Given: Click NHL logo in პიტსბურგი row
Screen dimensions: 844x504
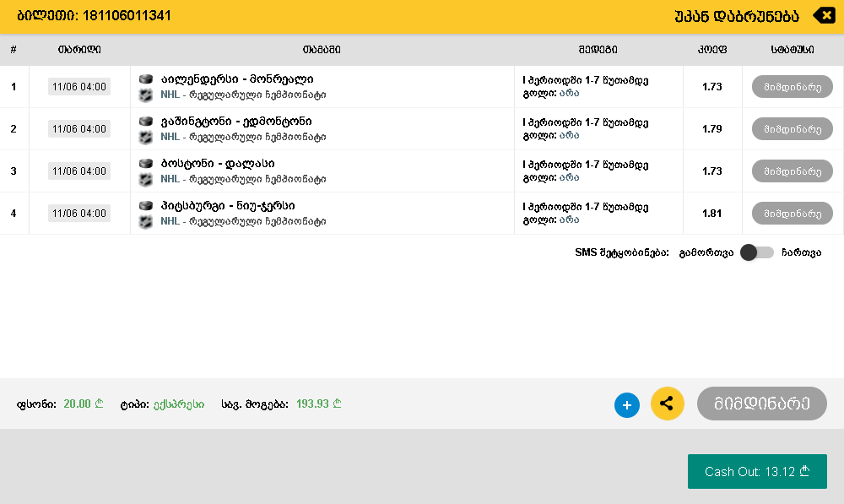Looking at the screenshot, I should pyautogui.click(x=146, y=221).
